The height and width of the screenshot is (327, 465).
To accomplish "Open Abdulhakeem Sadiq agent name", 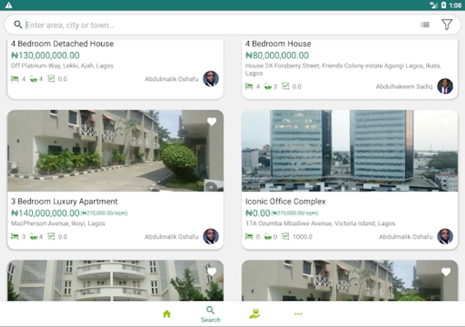I will 404,86.
